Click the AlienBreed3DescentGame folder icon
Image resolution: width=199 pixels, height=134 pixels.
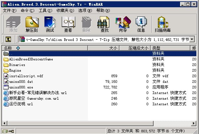pyautogui.click(x=6, y=59)
